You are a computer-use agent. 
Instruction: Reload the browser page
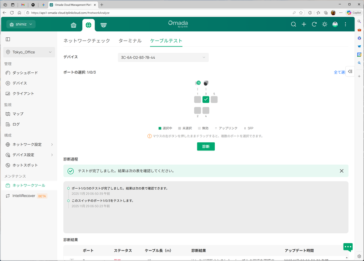pos(12,13)
